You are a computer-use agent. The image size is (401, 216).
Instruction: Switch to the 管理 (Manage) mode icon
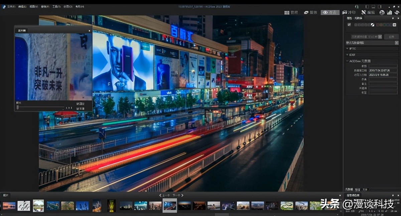287,13
